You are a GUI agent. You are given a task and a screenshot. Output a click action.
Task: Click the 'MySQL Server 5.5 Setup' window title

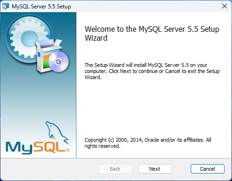[41, 7]
